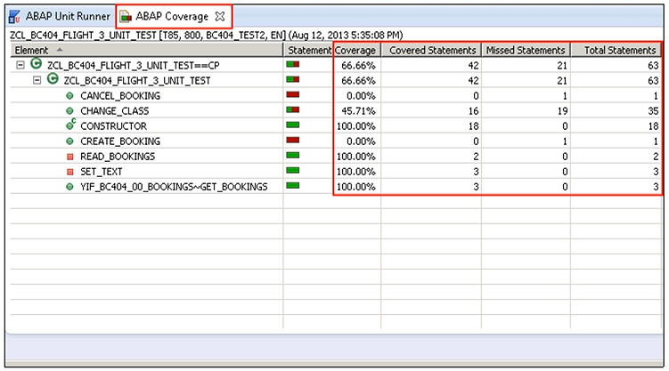Click the red square icon beside SET_TEXT
Screen dimensions: 669x371
click(69, 172)
